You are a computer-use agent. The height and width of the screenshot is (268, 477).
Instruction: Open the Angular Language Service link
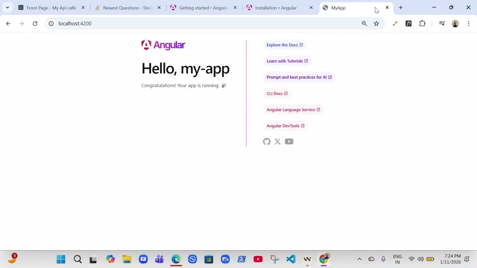[x=293, y=109]
